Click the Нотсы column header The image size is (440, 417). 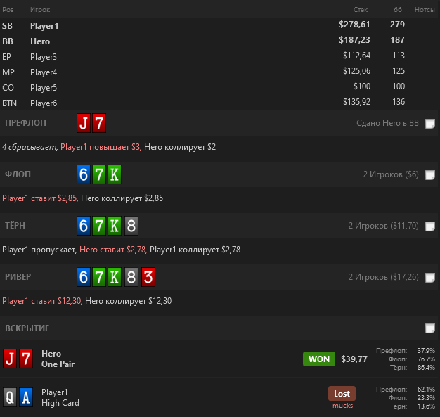point(425,10)
